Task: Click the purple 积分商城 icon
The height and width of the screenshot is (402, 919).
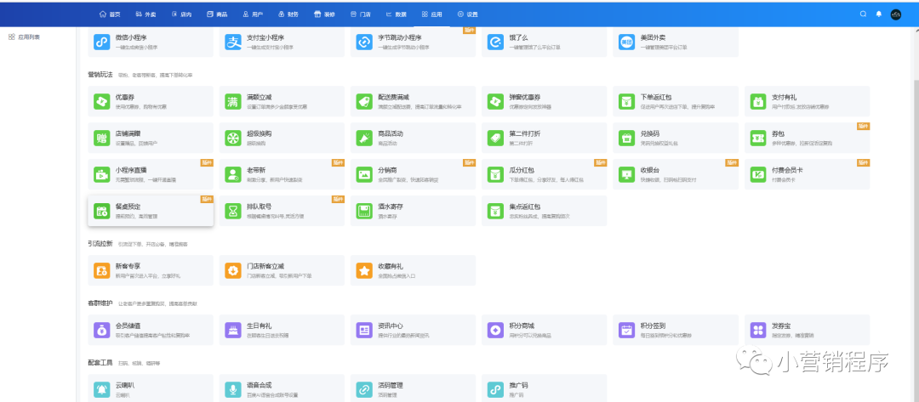Action: click(496, 330)
